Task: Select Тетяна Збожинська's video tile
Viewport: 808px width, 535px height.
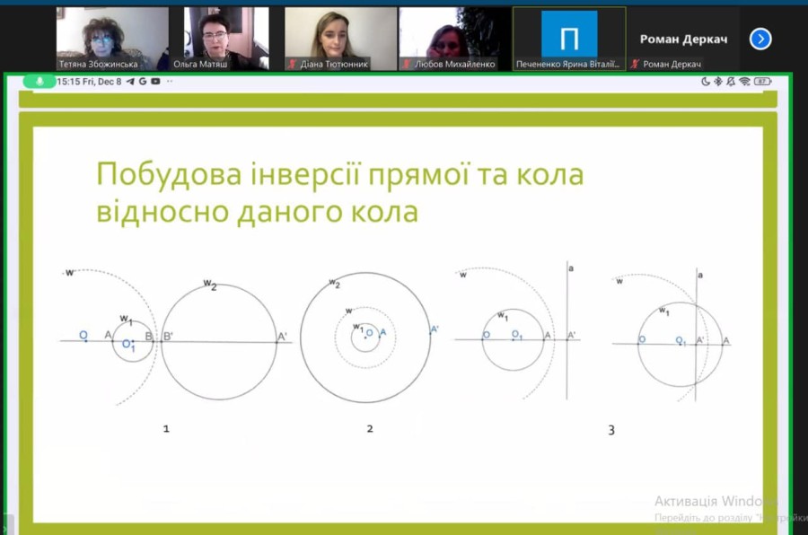Action: pyautogui.click(x=112, y=39)
